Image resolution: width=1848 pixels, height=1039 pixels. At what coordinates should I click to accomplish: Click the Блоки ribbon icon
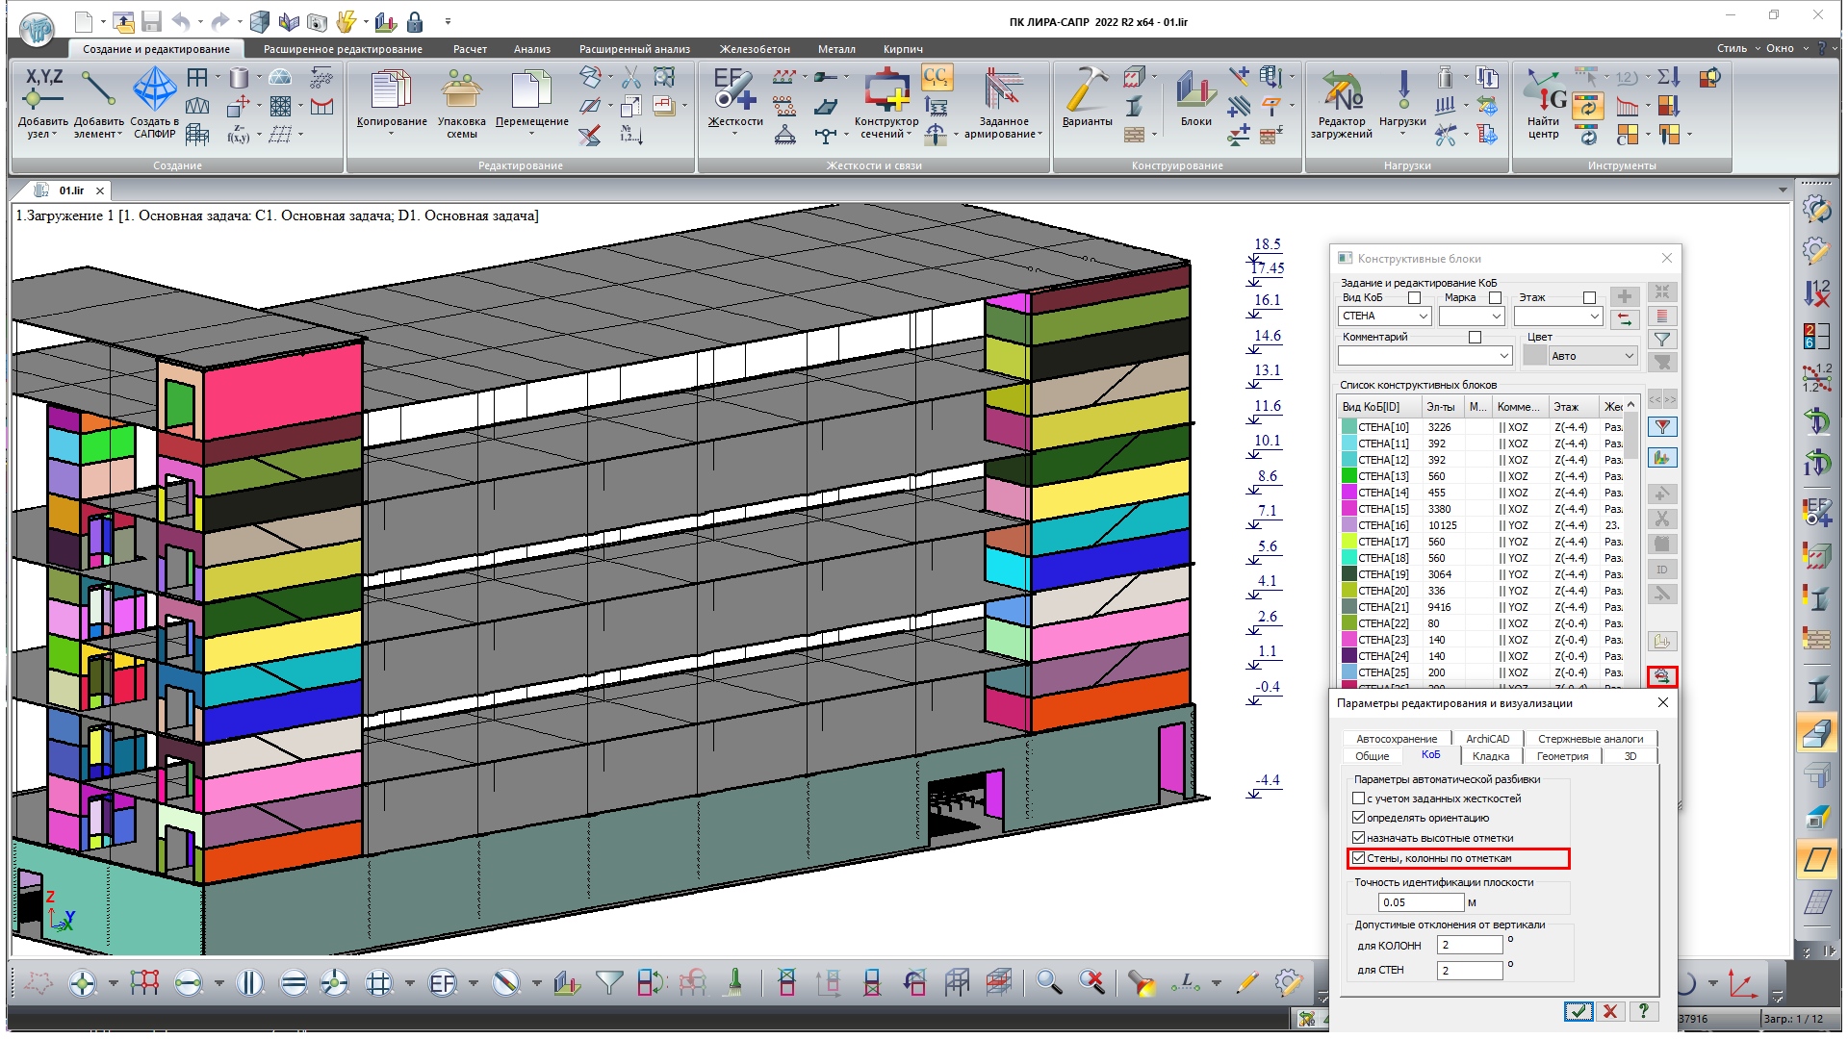click(x=1195, y=91)
